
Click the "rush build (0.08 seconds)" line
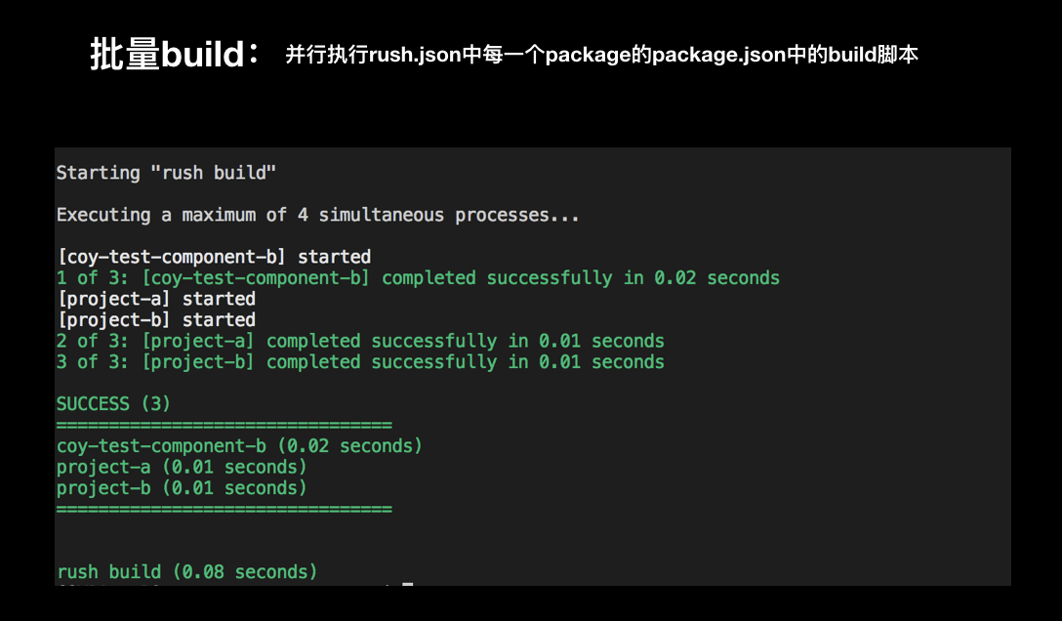point(187,572)
